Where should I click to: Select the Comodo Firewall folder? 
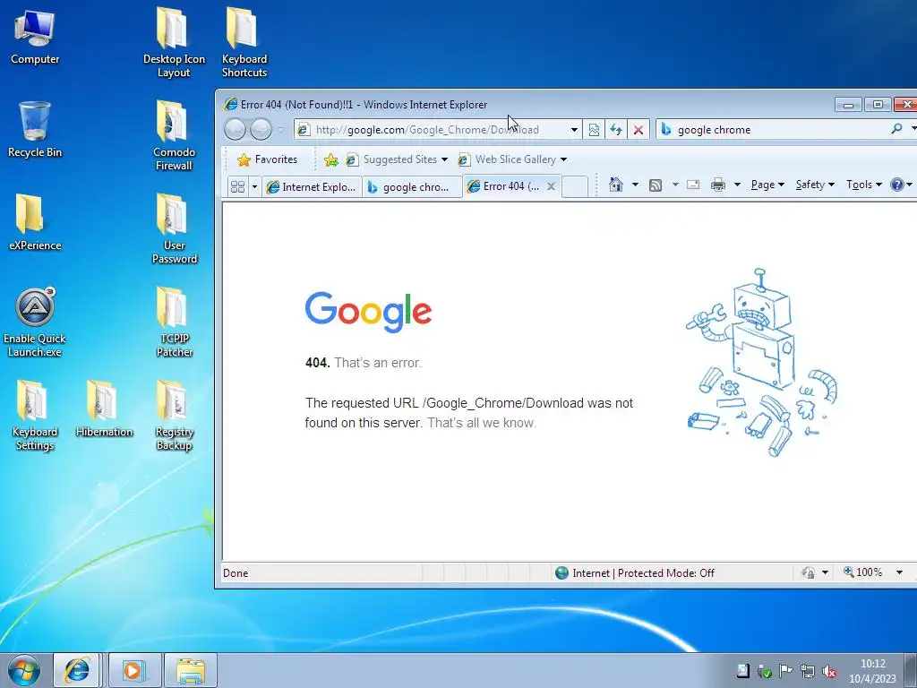pos(174,136)
